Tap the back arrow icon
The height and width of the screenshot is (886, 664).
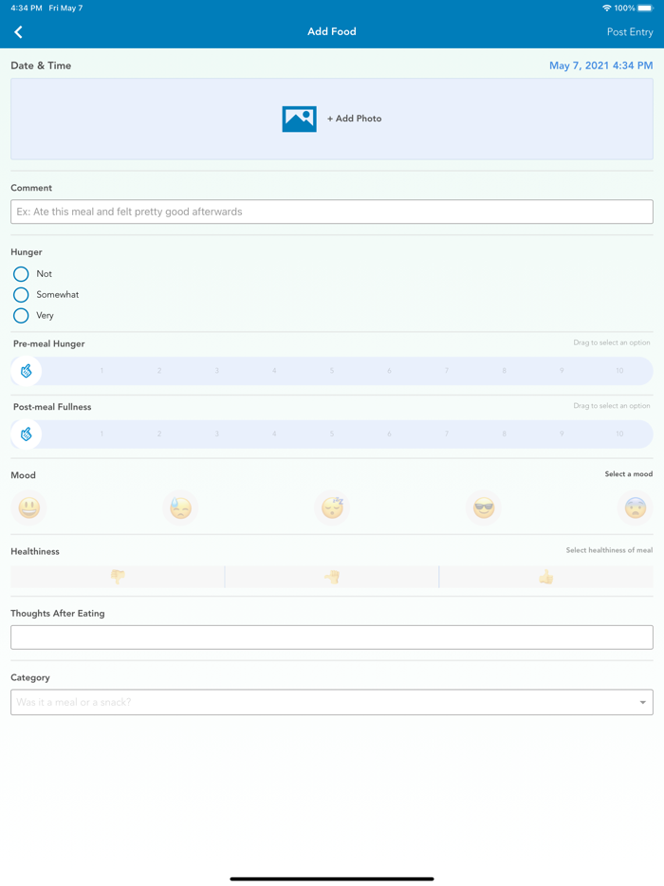pos(18,32)
